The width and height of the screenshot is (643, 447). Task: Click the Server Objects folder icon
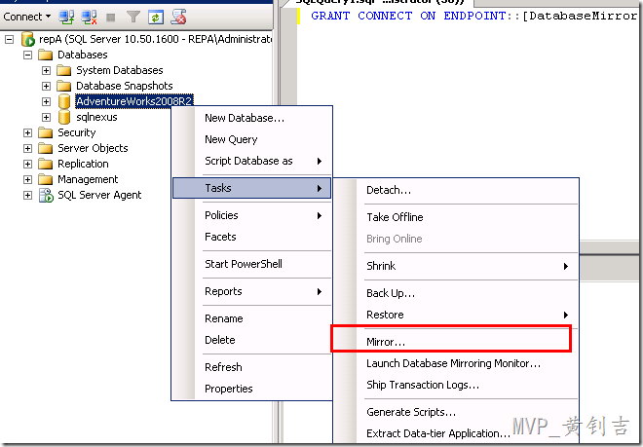tap(45, 148)
